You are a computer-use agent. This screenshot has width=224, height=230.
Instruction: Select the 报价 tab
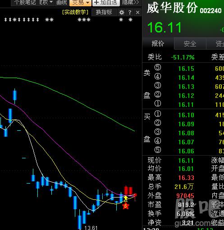(x=158, y=44)
